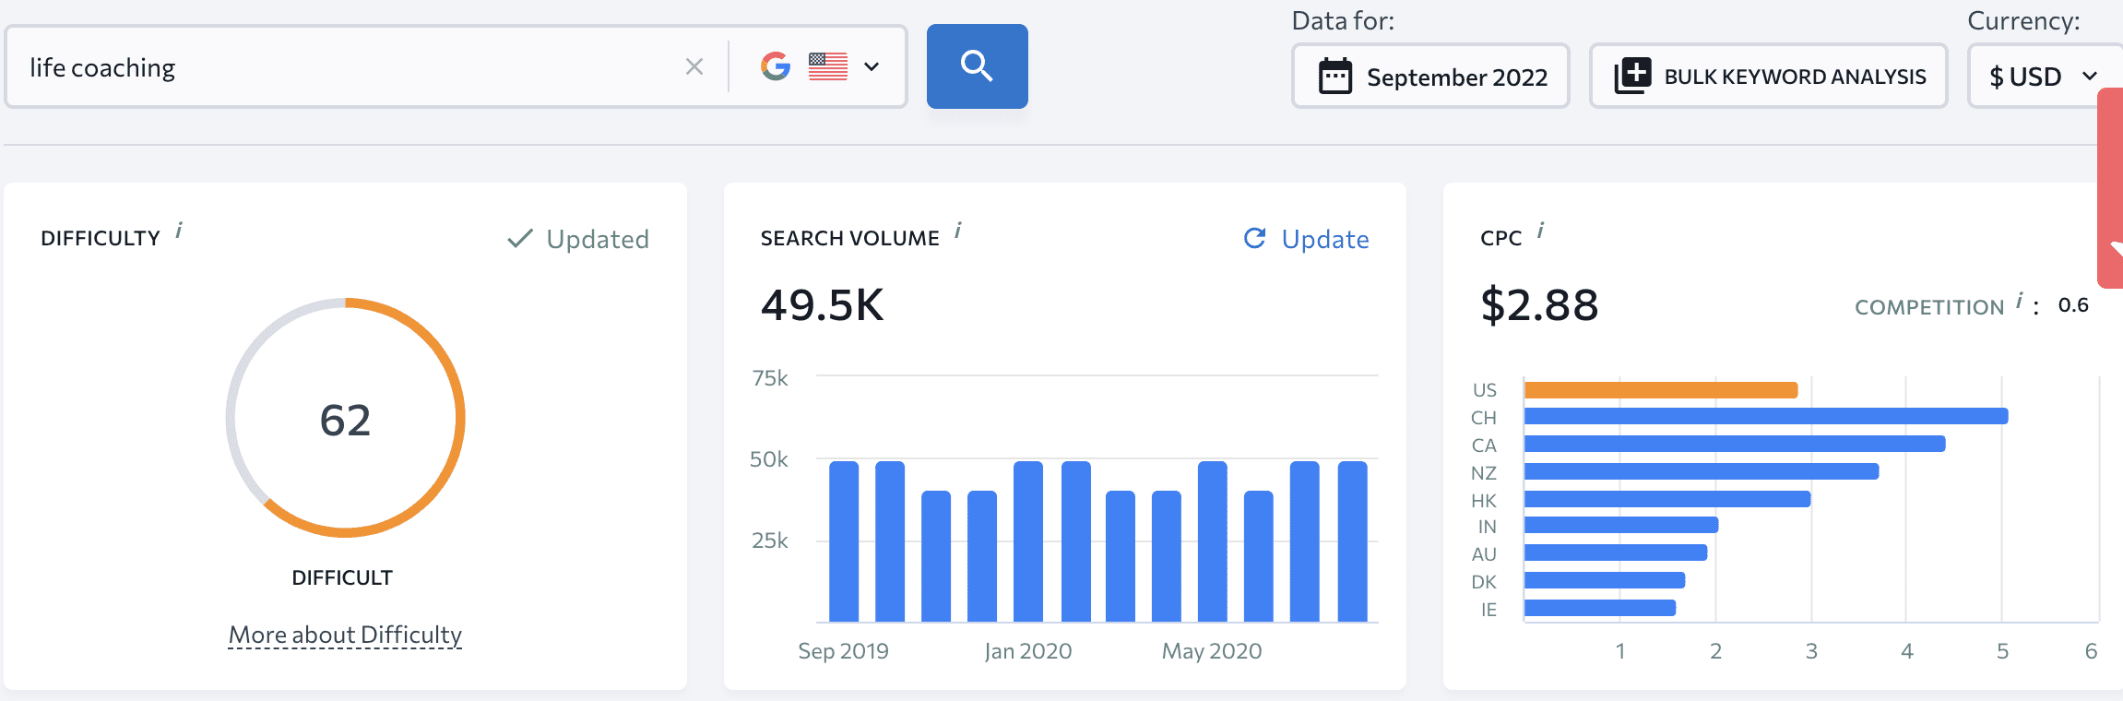Click the refresh icon next to Update
Image resolution: width=2123 pixels, height=701 pixels.
(1255, 239)
